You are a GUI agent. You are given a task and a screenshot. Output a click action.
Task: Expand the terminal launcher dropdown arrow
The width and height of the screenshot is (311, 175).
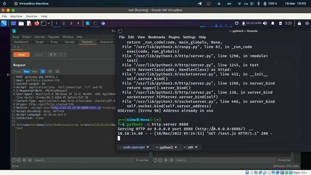coord(49,23)
